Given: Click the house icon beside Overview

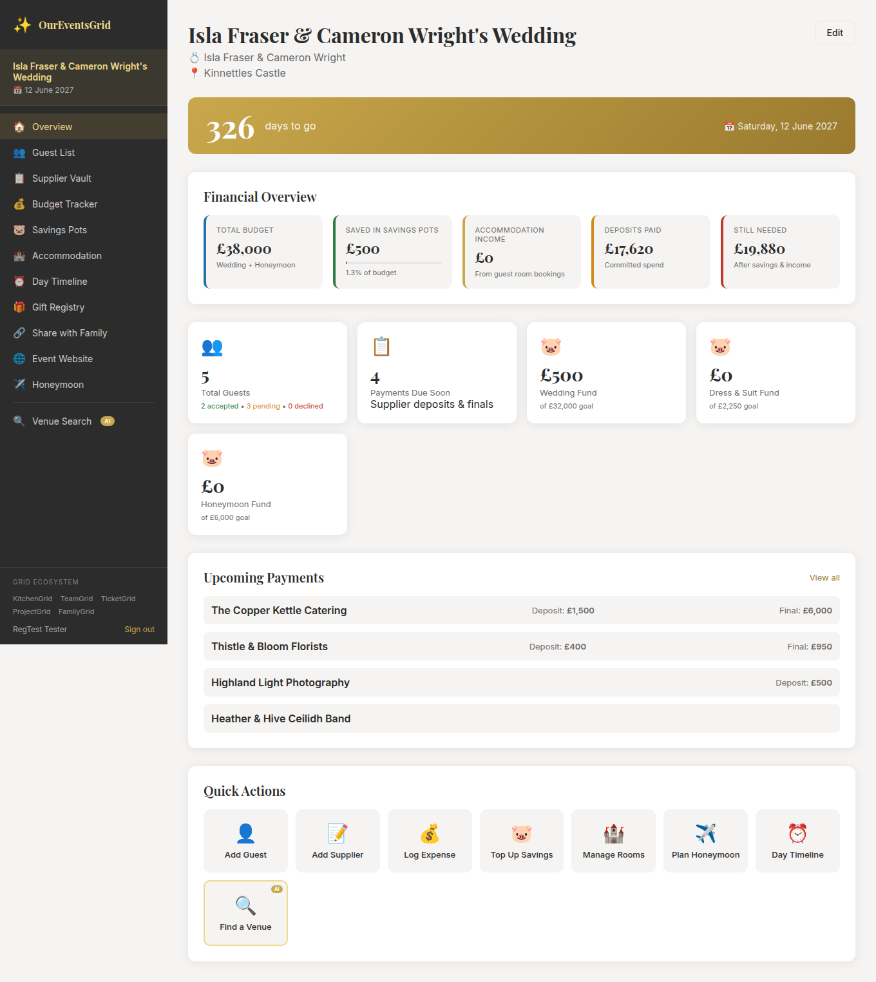Looking at the screenshot, I should coord(19,127).
